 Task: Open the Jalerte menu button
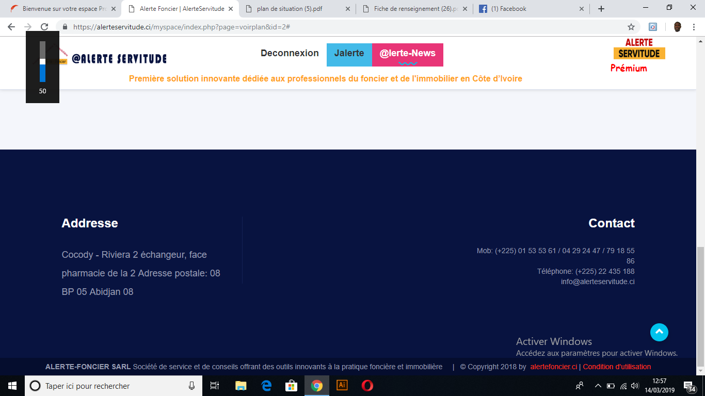tap(349, 54)
